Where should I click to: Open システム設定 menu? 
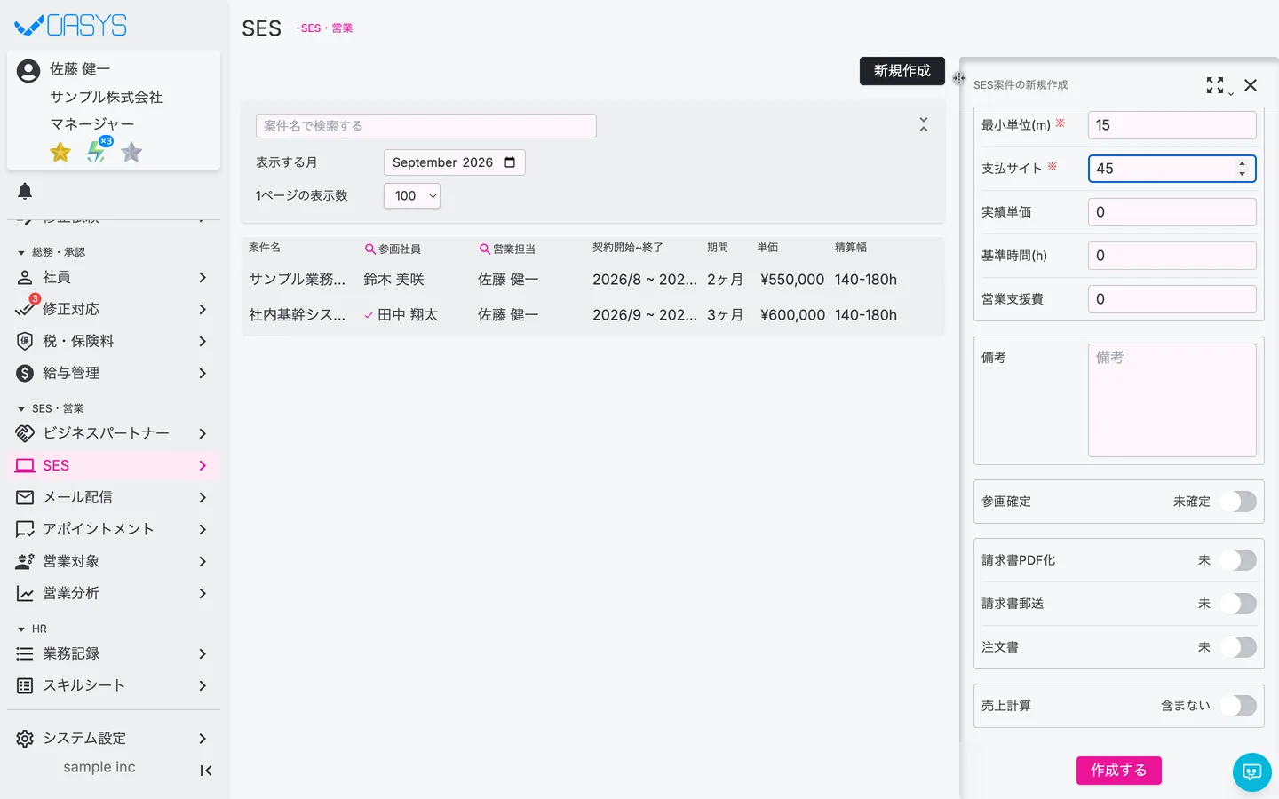click(x=114, y=739)
